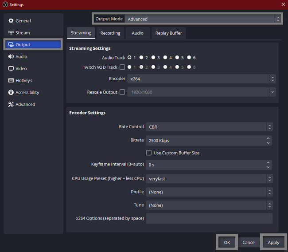Click the Hotkeys keyboard icon

point(11,81)
